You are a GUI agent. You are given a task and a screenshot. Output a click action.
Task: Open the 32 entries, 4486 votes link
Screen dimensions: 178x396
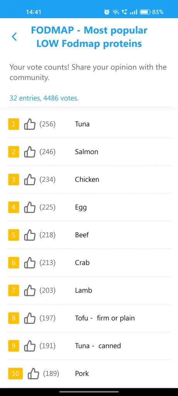click(x=44, y=98)
